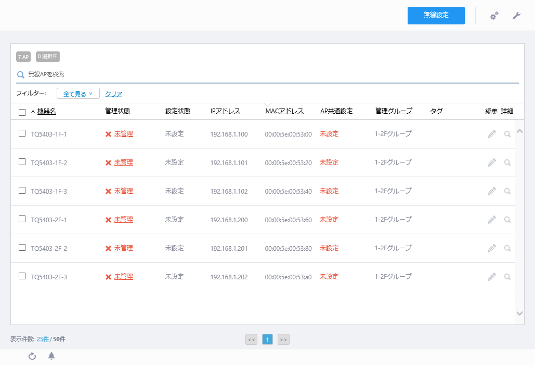535x365 pixels.
Task: View details of TQ5403-2F-2 magnifier
Action: click(507, 249)
